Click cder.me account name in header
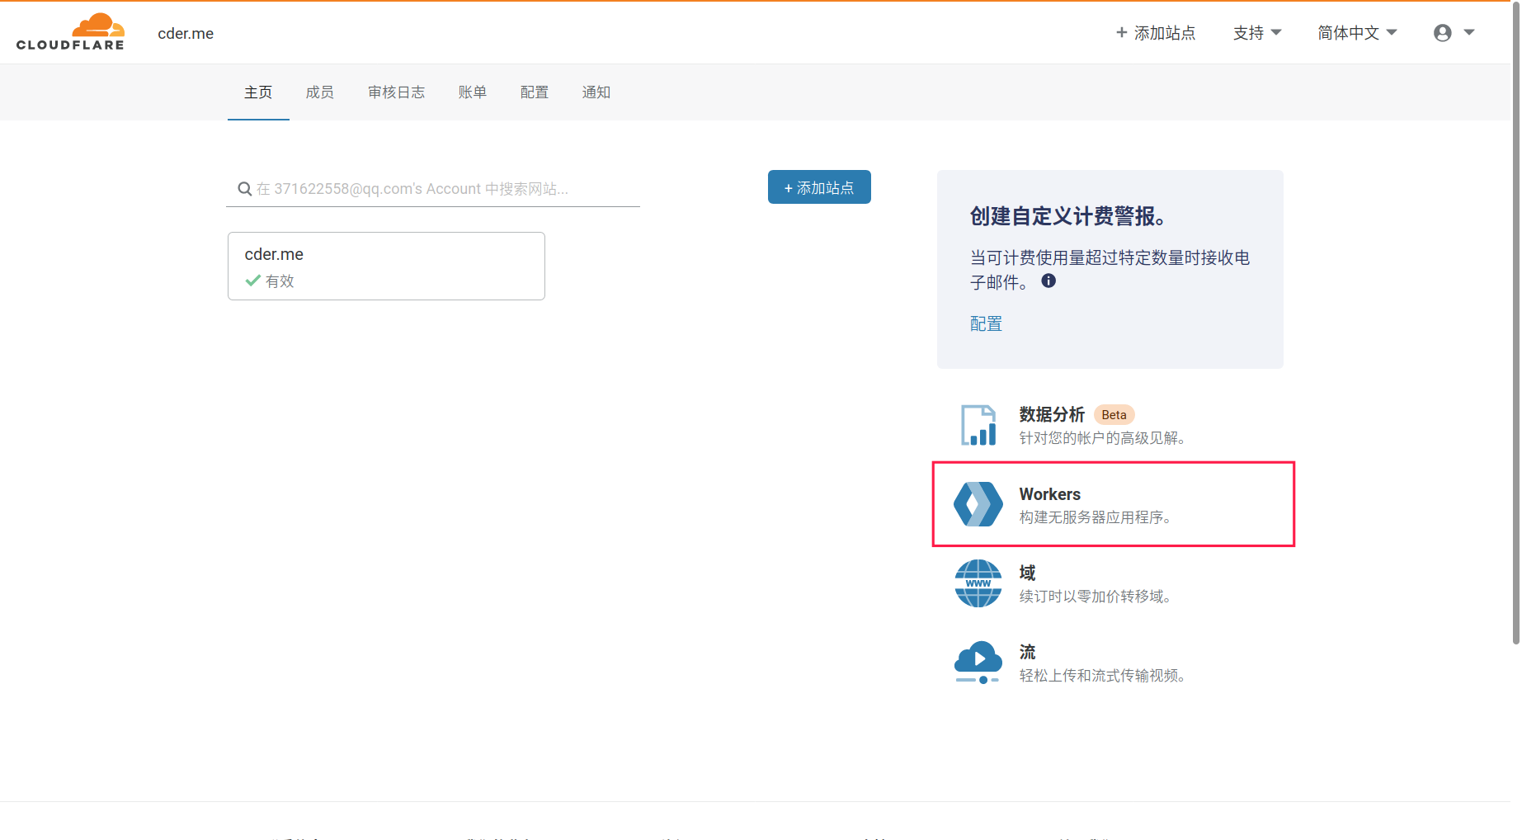Image resolution: width=1522 pixels, height=840 pixels. tap(186, 34)
